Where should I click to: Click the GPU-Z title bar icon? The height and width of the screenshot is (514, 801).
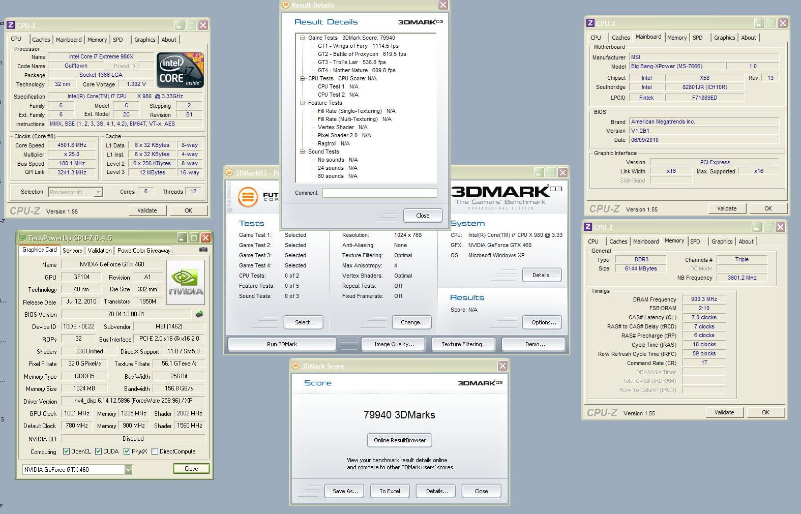click(22, 238)
